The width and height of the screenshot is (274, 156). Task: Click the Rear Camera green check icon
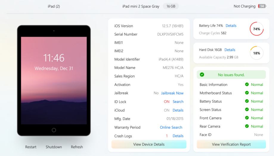[247, 126]
